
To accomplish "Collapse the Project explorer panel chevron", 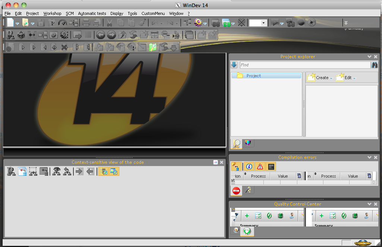I will [369, 56].
